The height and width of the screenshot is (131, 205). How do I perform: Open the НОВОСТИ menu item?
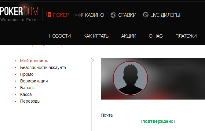pyautogui.click(x=60, y=36)
